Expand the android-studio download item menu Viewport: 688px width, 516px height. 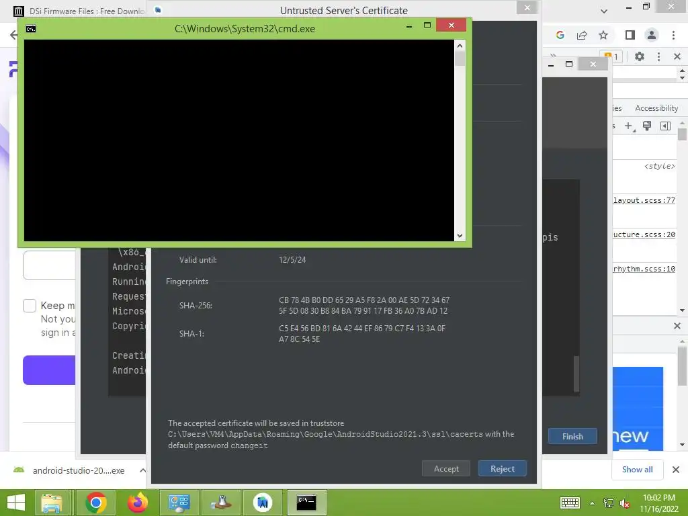click(x=142, y=470)
